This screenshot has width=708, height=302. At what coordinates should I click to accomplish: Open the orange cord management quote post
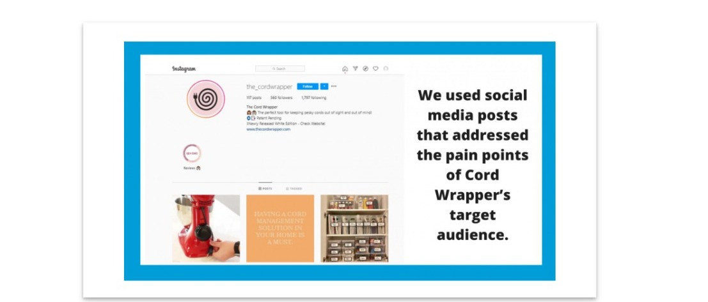tap(280, 228)
